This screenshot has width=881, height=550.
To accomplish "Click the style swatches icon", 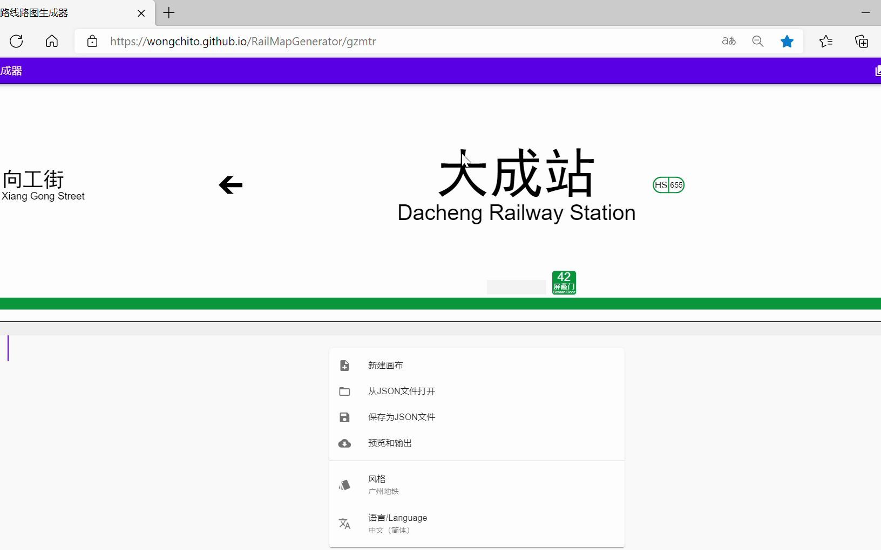I will tap(344, 485).
